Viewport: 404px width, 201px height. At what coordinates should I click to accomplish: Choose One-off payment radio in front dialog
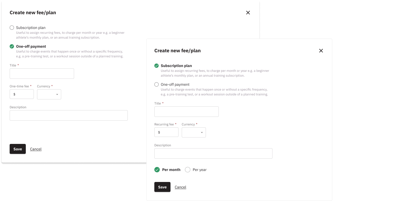(156, 84)
